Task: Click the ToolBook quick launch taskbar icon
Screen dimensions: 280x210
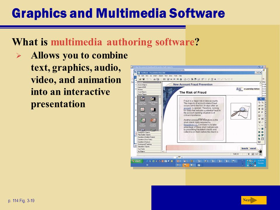Action: [x=166, y=161]
